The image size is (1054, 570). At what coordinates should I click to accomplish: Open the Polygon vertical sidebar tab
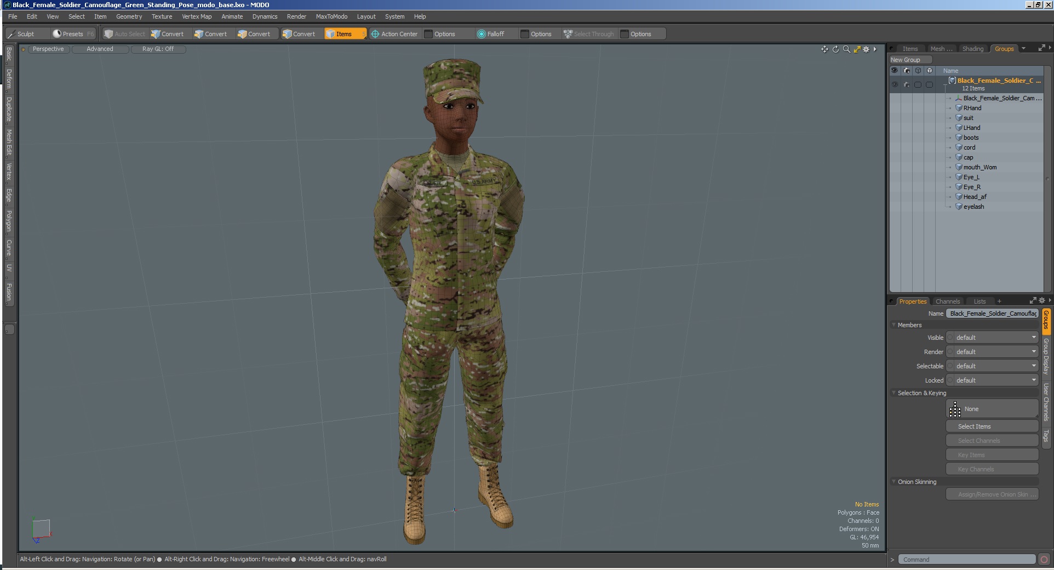click(9, 220)
